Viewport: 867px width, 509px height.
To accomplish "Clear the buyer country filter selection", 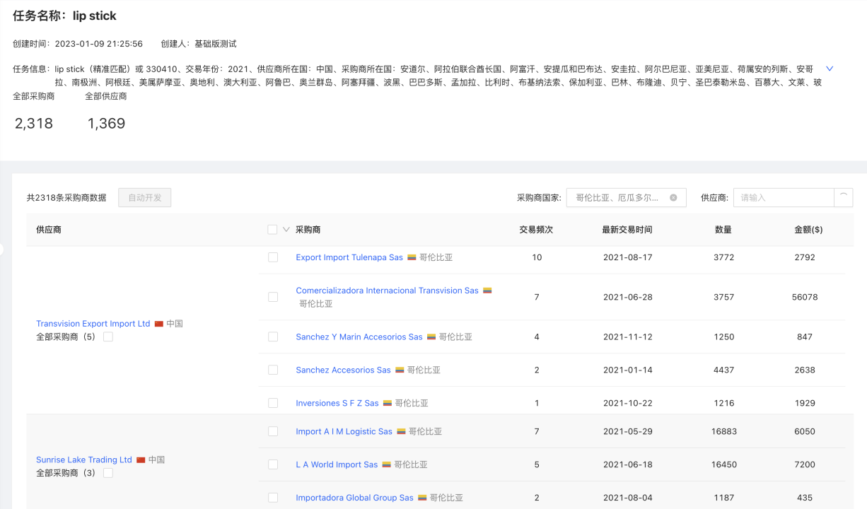I will (673, 198).
